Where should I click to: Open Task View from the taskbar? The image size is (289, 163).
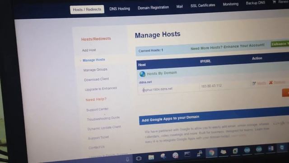(x=139, y=158)
